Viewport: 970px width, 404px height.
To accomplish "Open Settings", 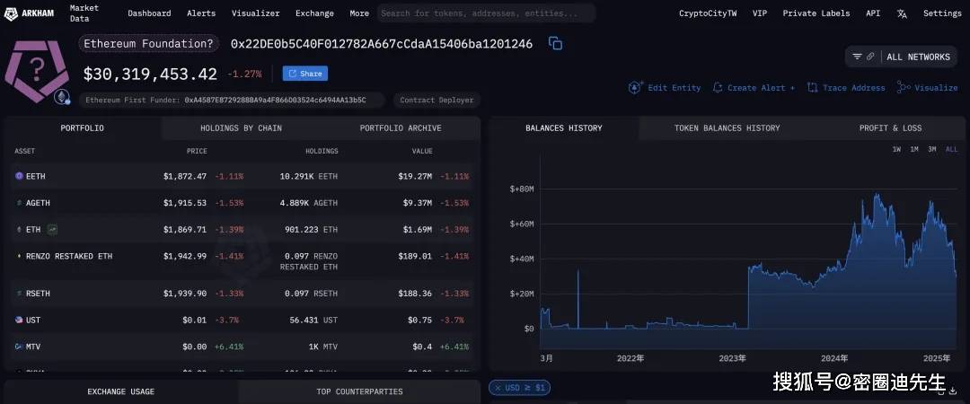I will pyautogui.click(x=942, y=13).
